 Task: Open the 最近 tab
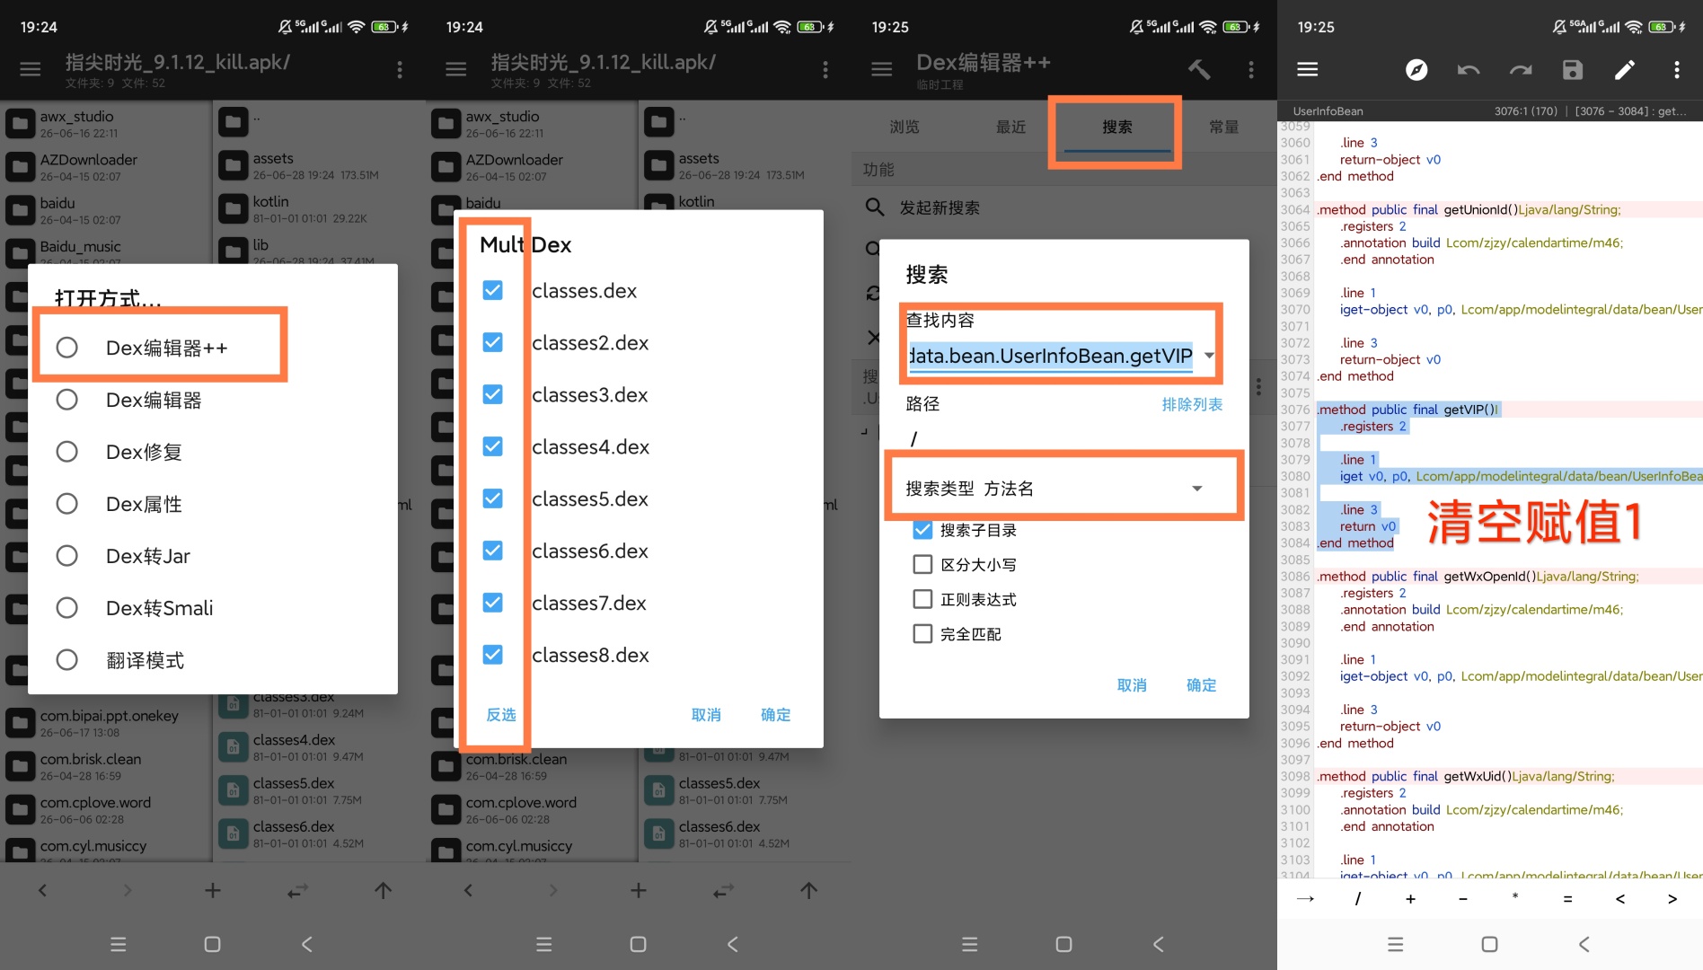click(x=1011, y=128)
